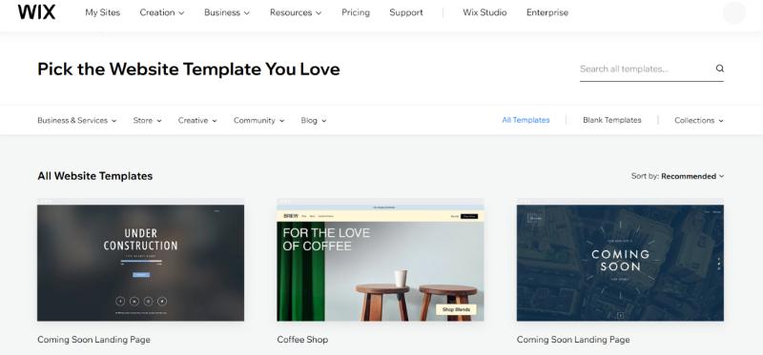763x355 pixels.
Task: Expand the Store category
Action: (x=148, y=121)
